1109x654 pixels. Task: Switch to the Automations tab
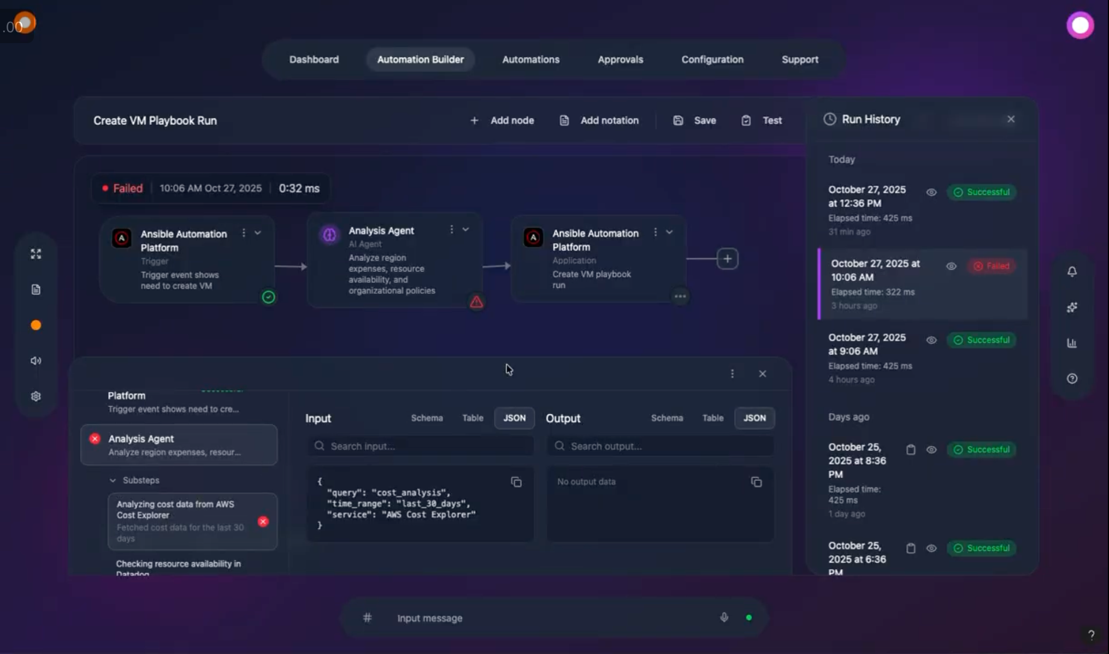click(x=530, y=60)
